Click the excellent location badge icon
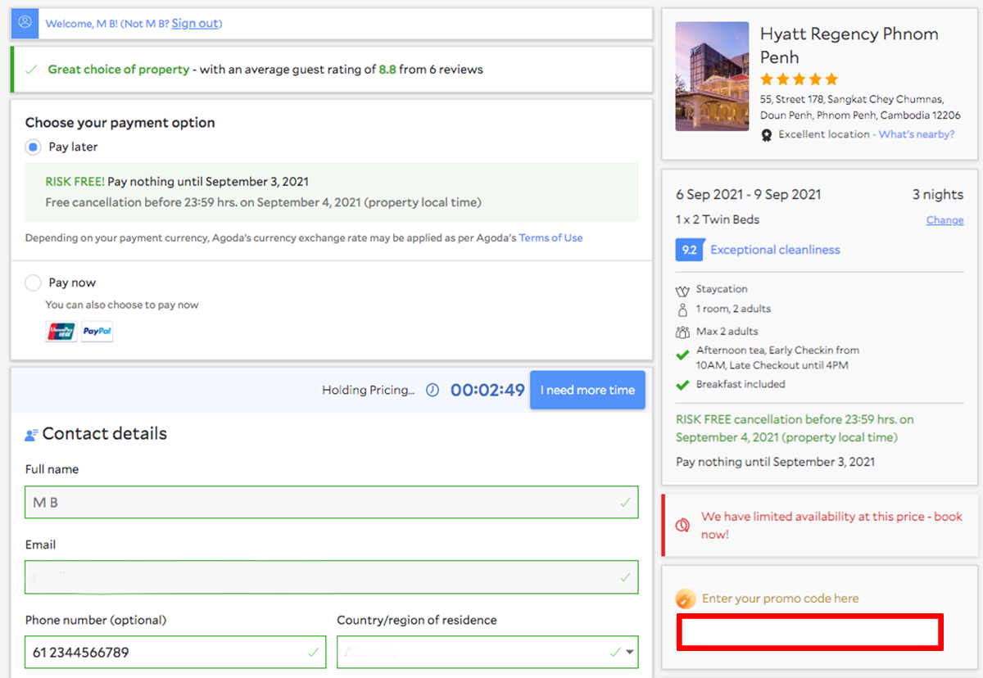 point(767,135)
